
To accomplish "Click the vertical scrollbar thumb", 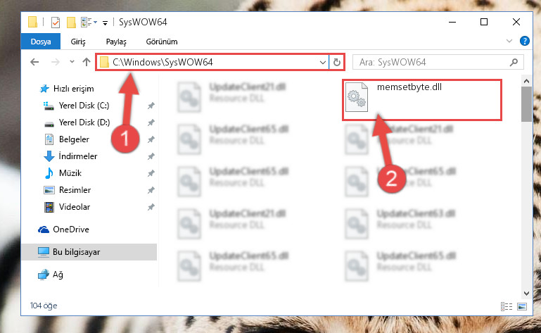I will [x=526, y=104].
